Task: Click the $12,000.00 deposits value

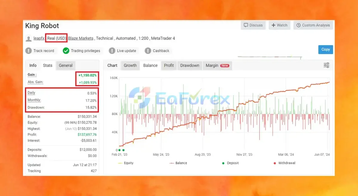Action: point(88,150)
